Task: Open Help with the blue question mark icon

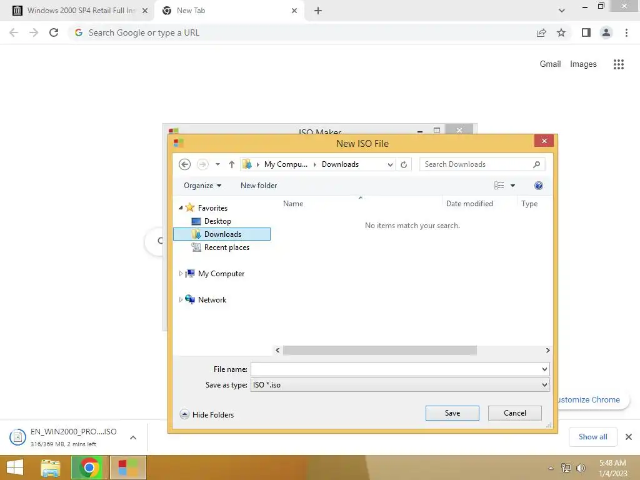Action: coord(538,186)
